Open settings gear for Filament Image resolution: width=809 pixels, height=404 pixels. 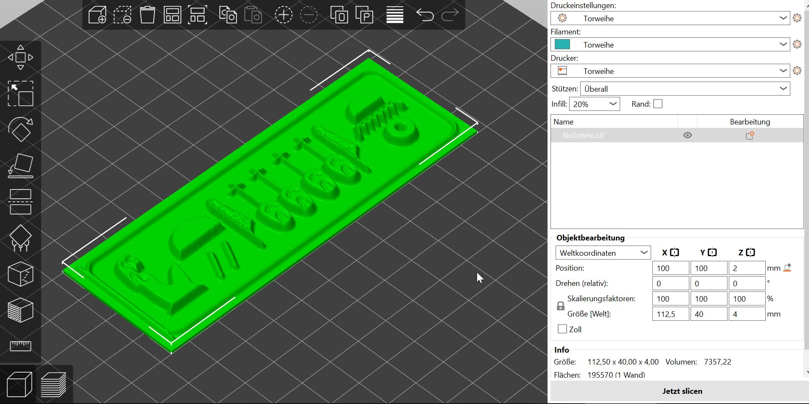click(797, 44)
